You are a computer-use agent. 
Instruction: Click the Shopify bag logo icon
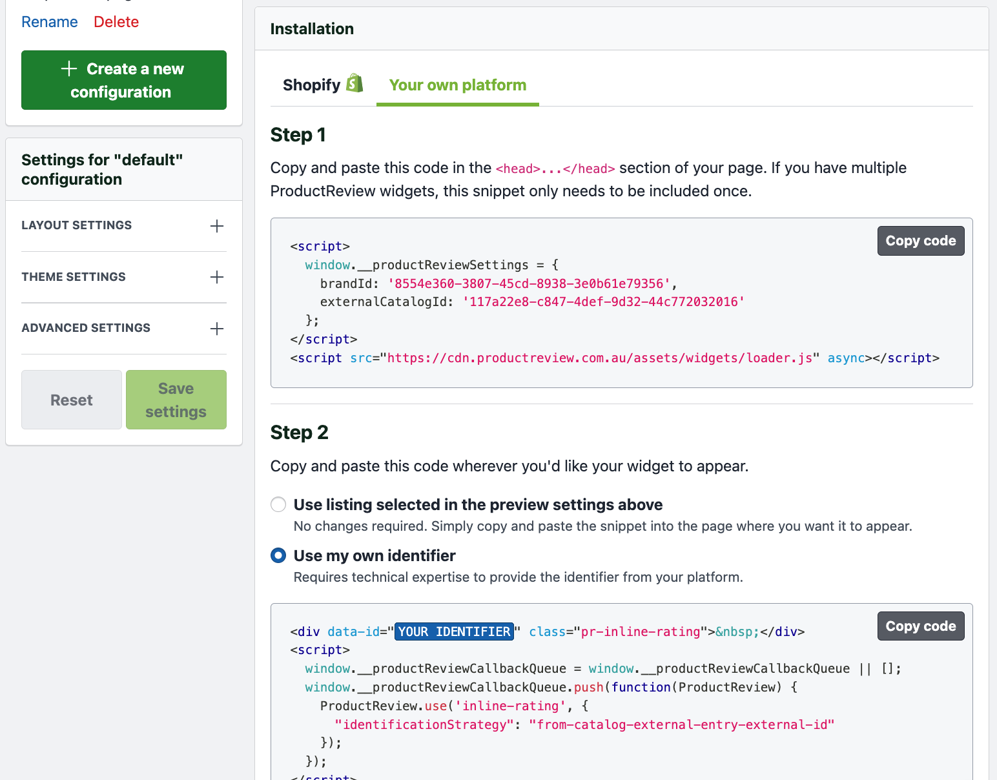[x=355, y=83]
